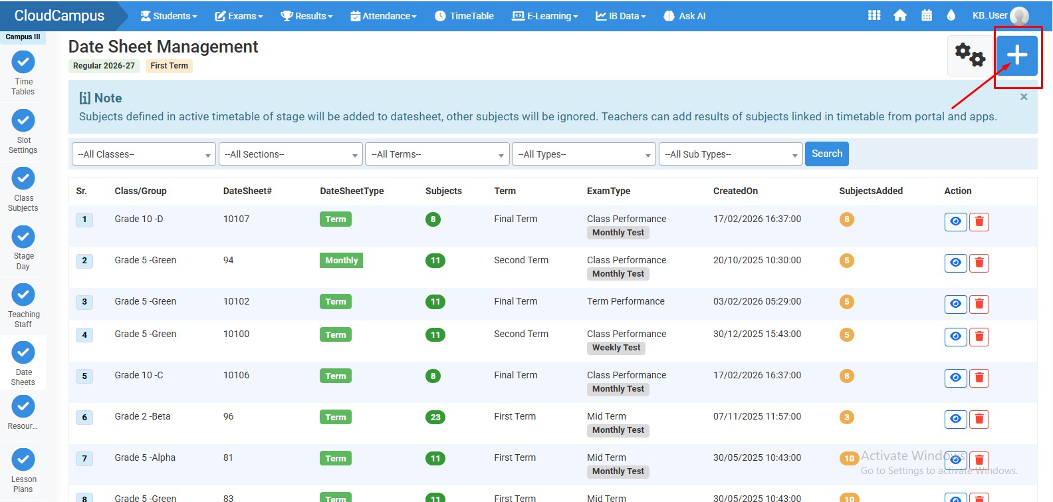This screenshot has width=1053, height=502.
Task: Open Slot Settings sidebar step
Action: click(x=23, y=132)
